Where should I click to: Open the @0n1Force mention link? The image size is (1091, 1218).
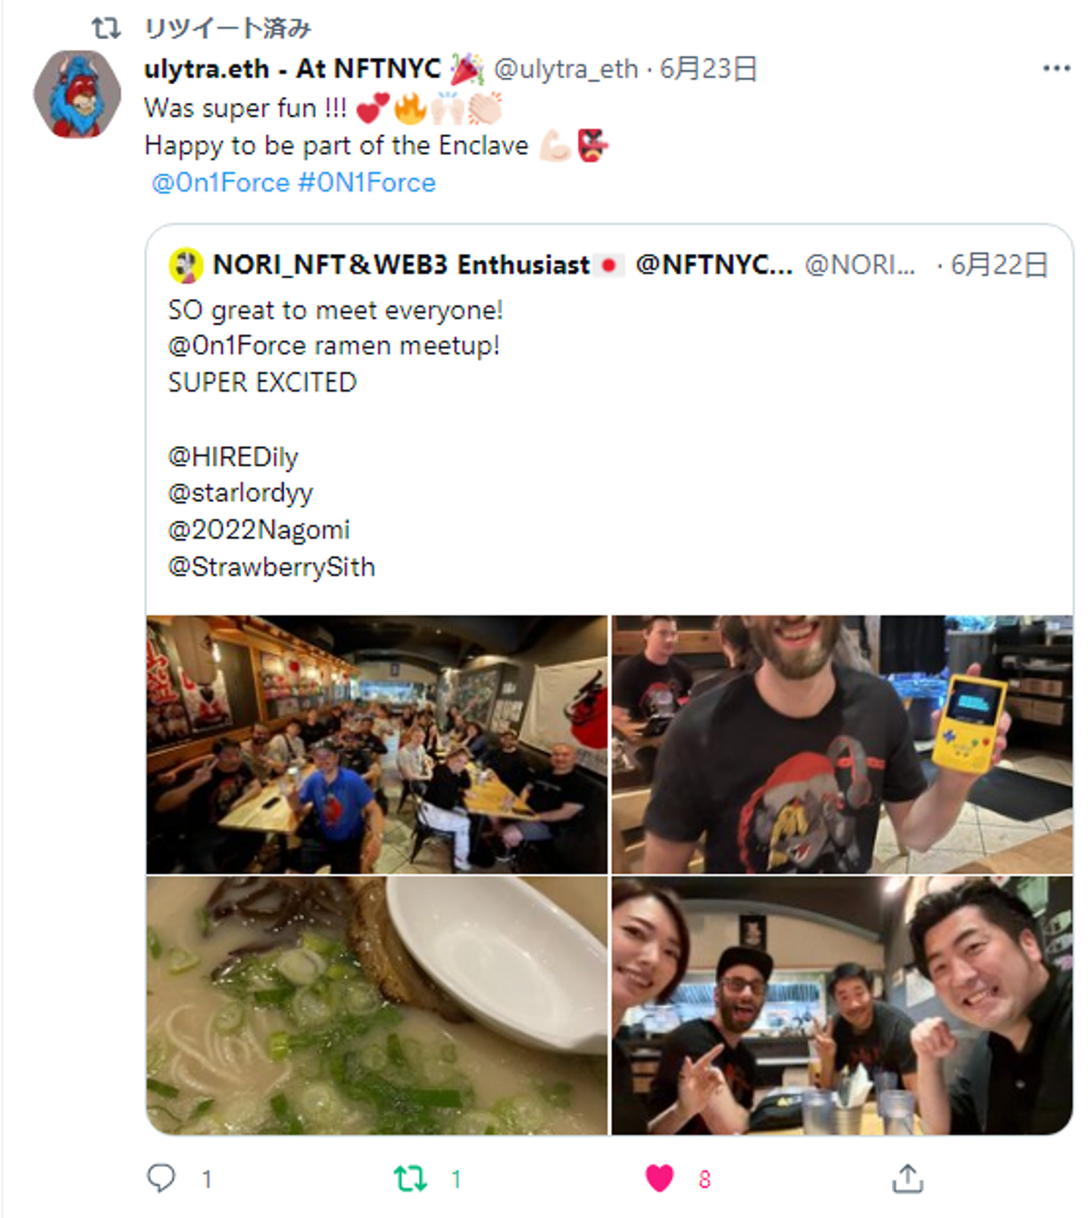[x=220, y=183]
